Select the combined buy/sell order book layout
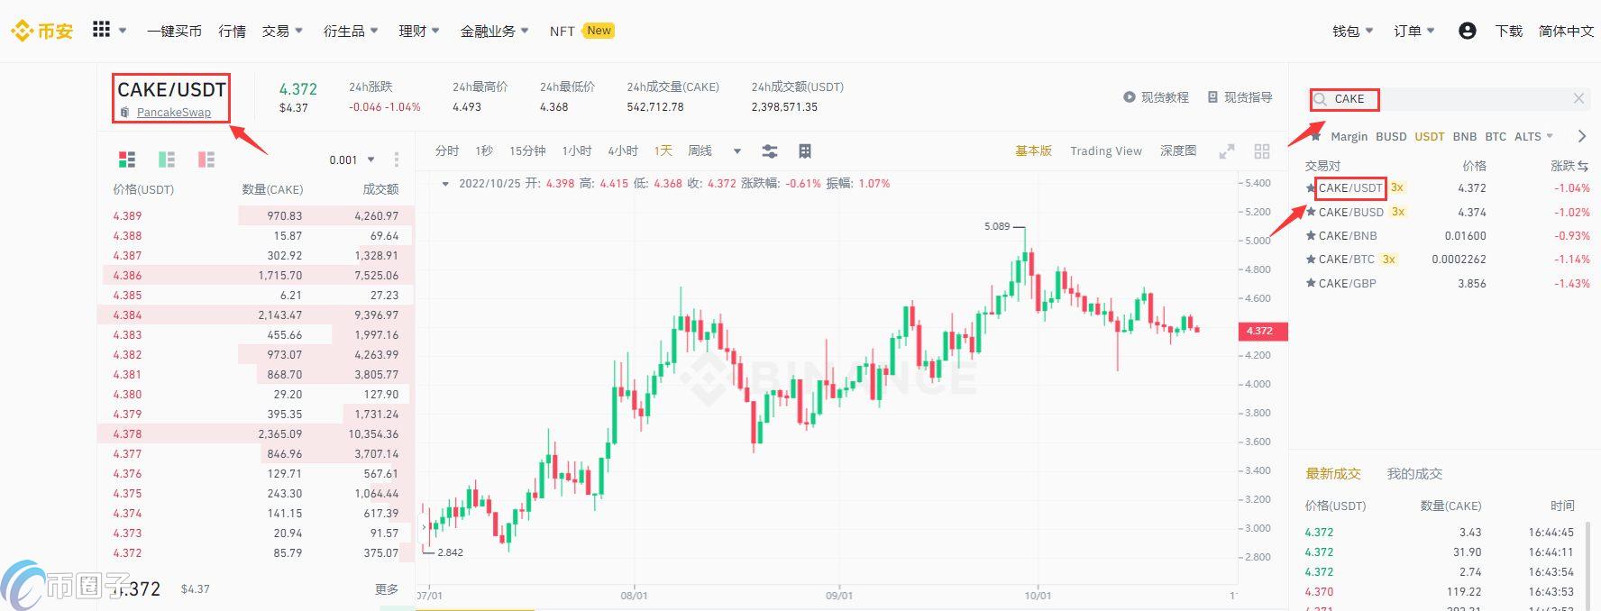 tap(127, 160)
